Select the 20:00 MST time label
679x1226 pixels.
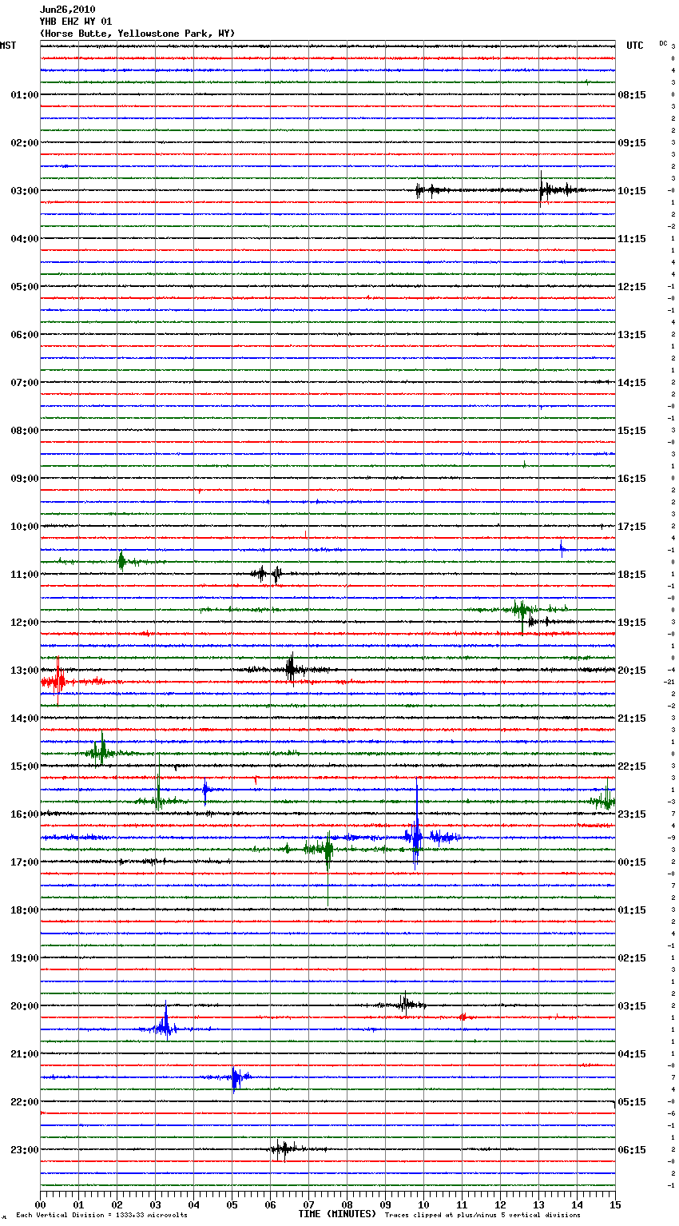pos(25,1006)
